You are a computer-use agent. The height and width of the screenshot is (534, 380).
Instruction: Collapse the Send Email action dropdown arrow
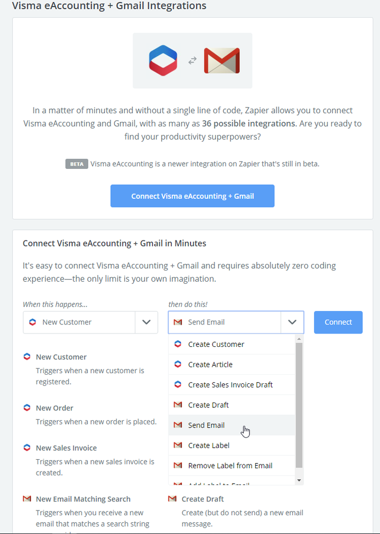(292, 322)
